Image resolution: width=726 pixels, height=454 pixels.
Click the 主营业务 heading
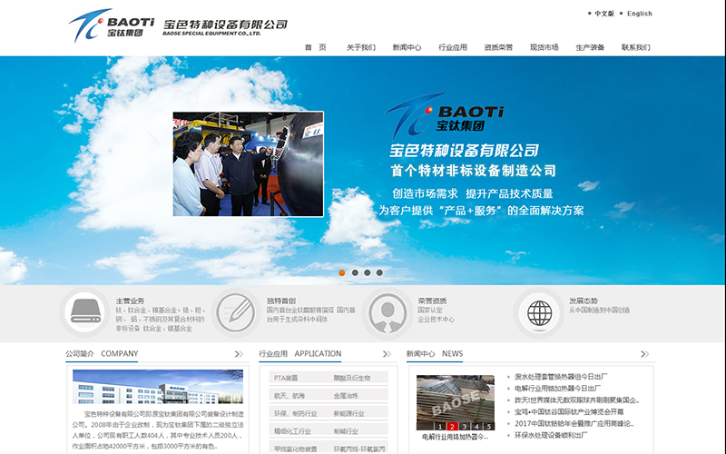coord(130,301)
